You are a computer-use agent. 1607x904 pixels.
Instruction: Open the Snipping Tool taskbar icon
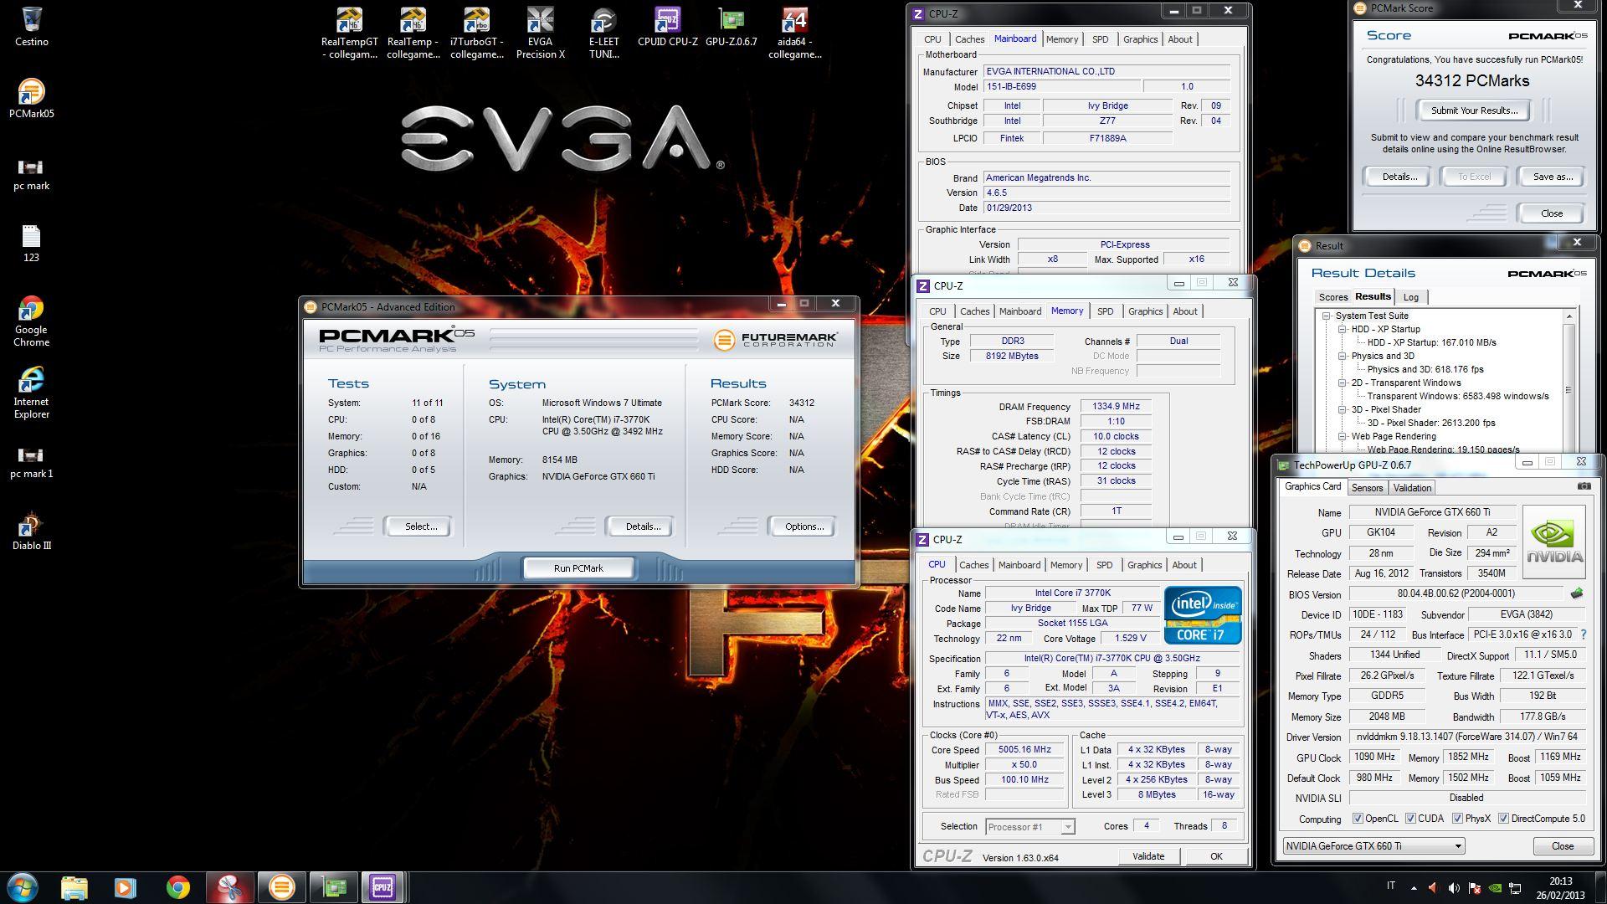tap(229, 887)
